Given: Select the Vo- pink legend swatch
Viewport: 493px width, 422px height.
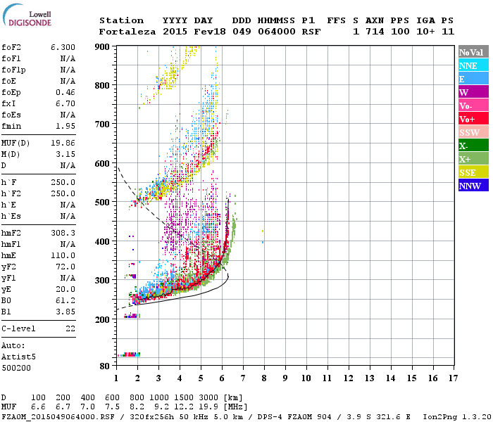Looking at the screenshot, I should (x=473, y=105).
